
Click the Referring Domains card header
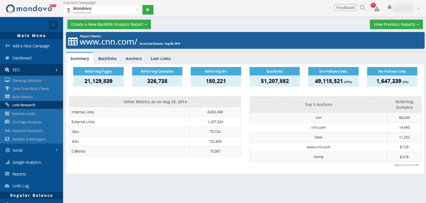click(157, 71)
